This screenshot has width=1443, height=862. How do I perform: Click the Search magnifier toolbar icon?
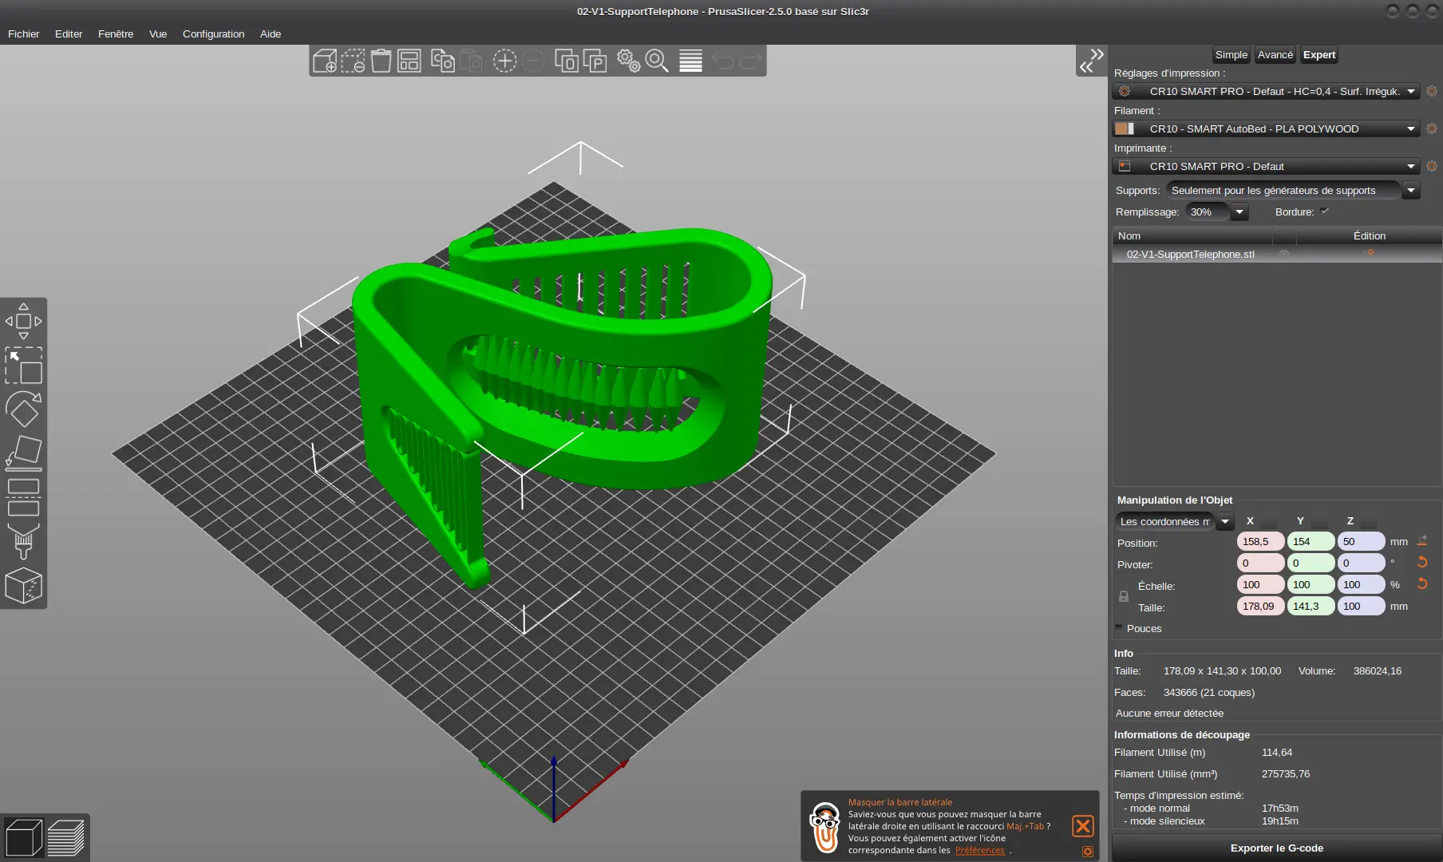657,61
